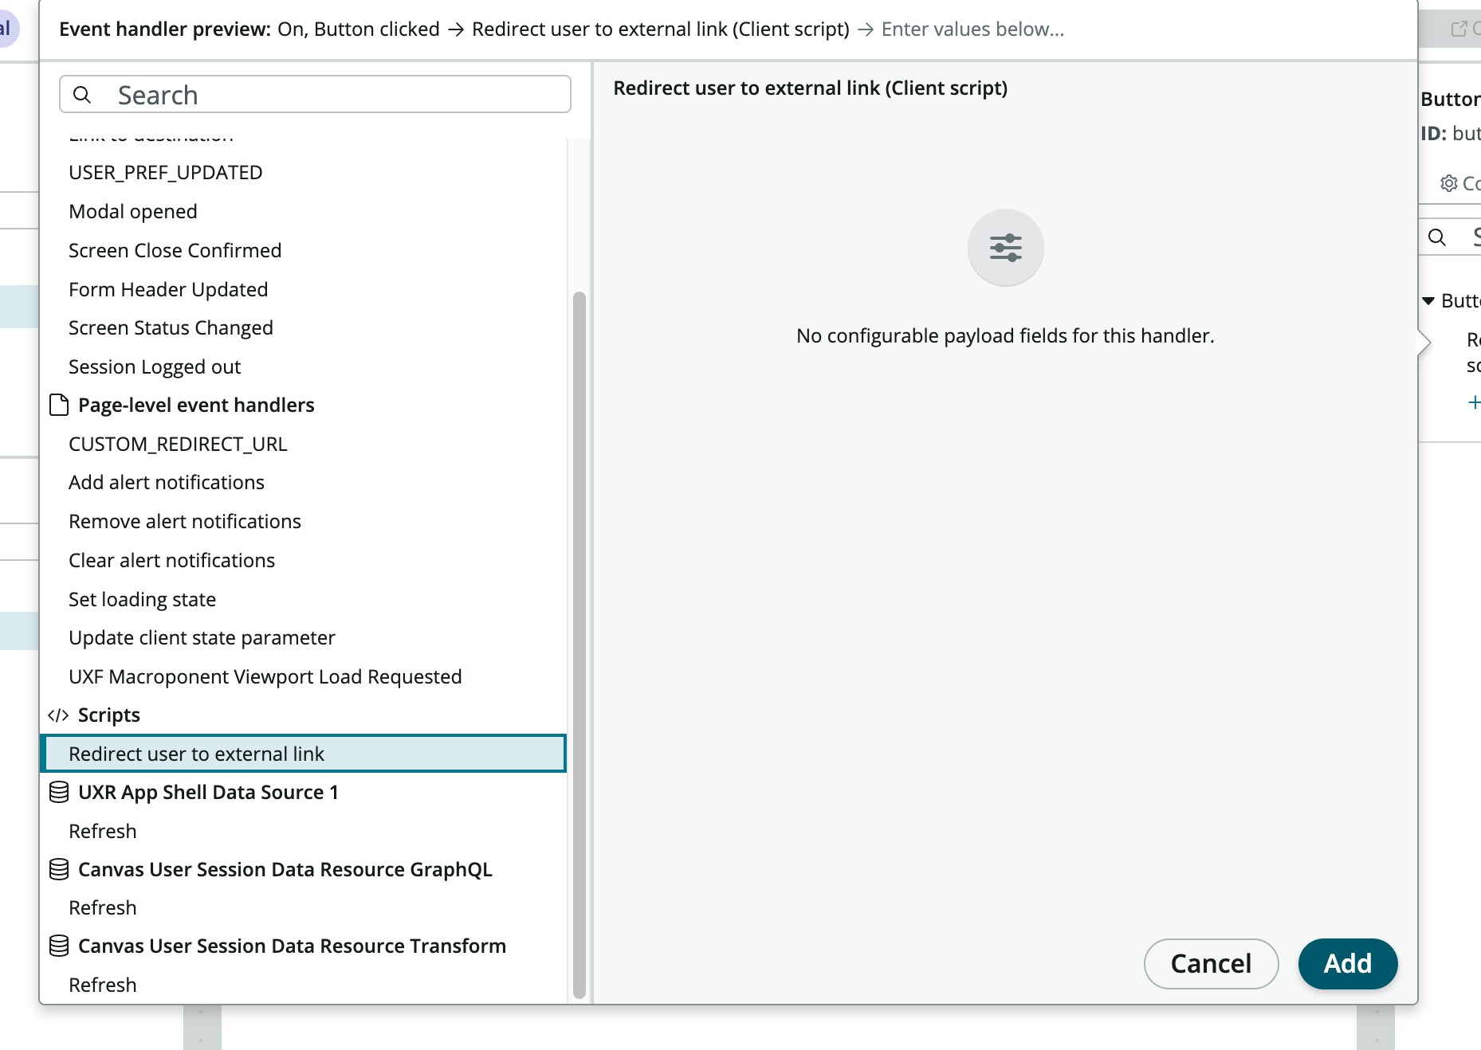
Task: Click the Cancel button
Action: pyautogui.click(x=1210, y=964)
